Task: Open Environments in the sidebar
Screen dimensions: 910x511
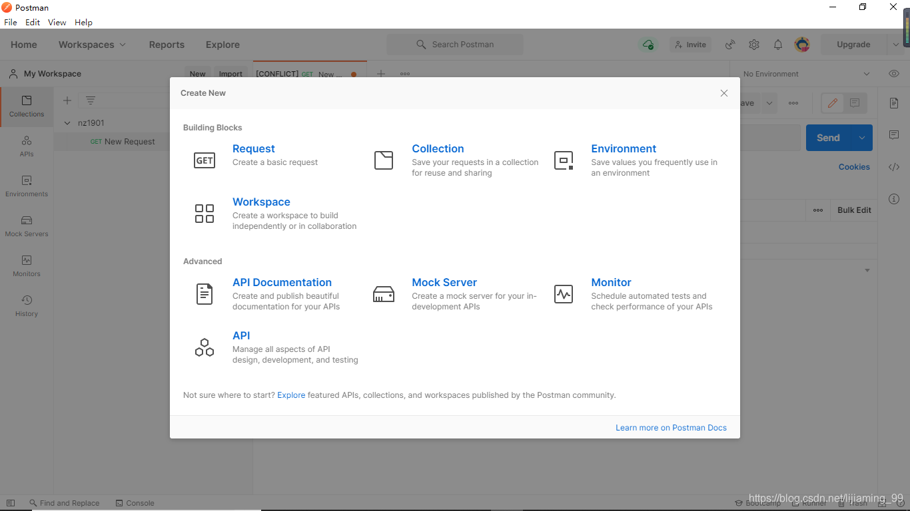Action: click(27, 186)
